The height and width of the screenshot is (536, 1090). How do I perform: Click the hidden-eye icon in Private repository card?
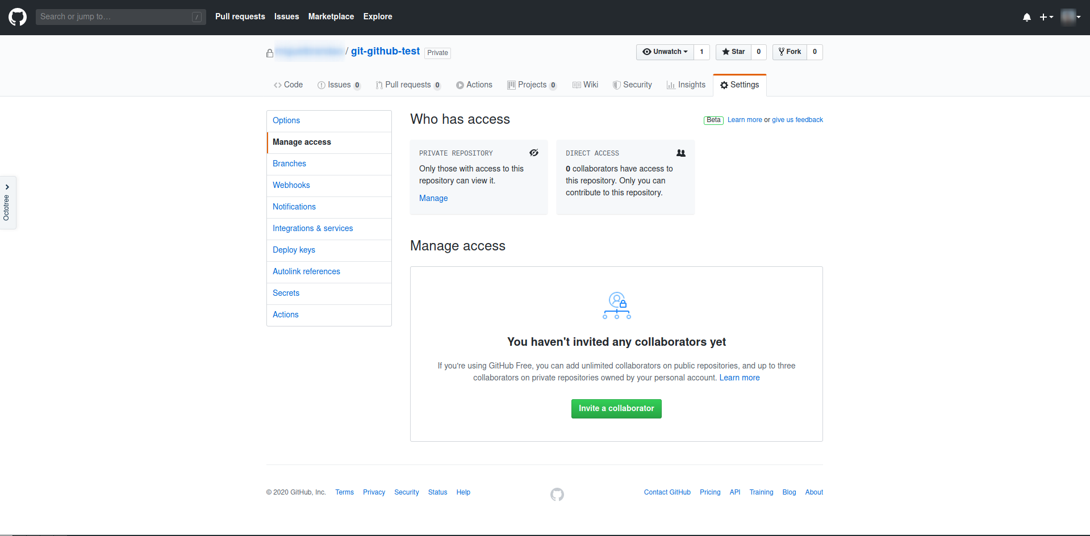[x=534, y=153]
